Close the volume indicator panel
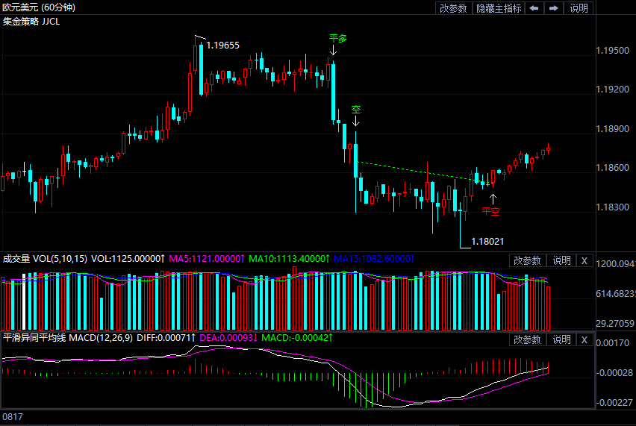 (x=584, y=260)
